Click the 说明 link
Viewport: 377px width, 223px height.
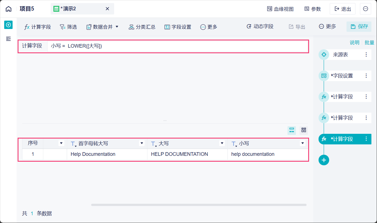(355, 43)
